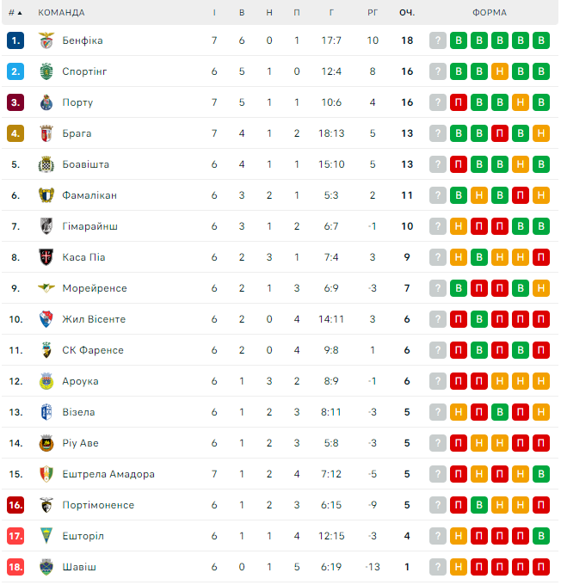Click the Braga club crest icon
Screen dimensions: 561x585
46,133
